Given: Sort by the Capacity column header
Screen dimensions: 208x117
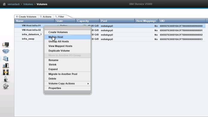Looking at the screenshot, I should (87, 21).
